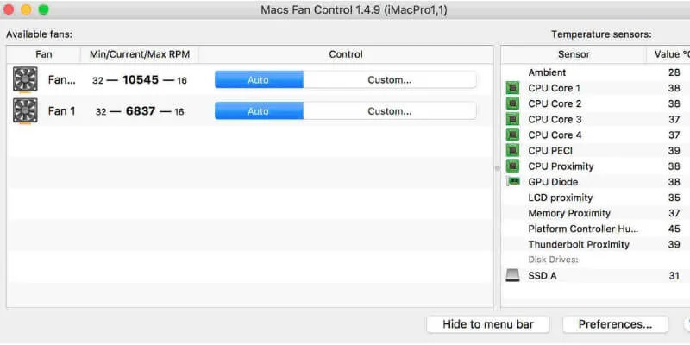Screen dimensions: 690x345
Task: Click the Fan 1 fan icon
Action: (25, 111)
